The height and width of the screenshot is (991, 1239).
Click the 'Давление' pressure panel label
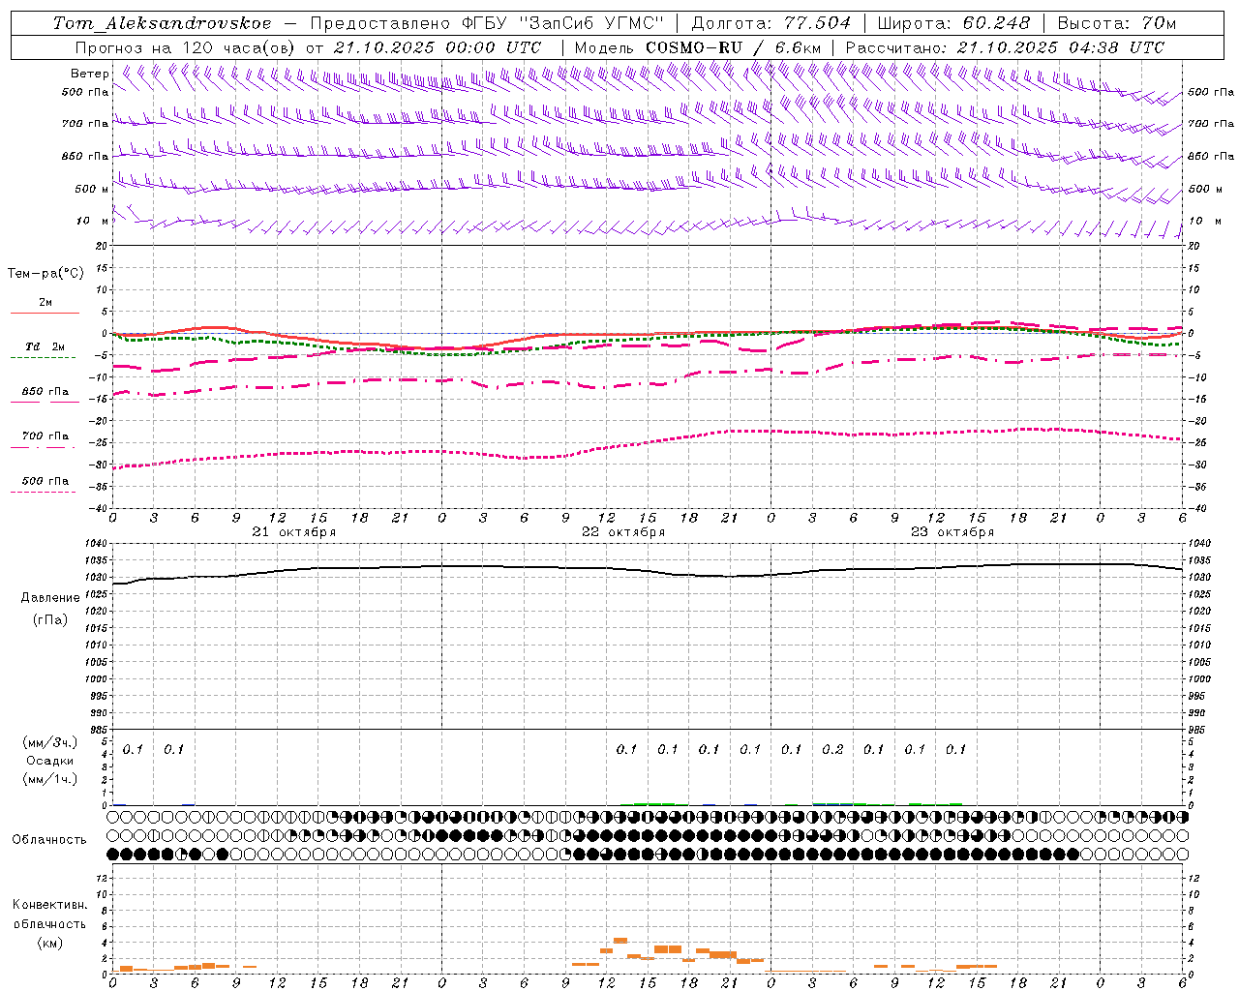(x=50, y=598)
